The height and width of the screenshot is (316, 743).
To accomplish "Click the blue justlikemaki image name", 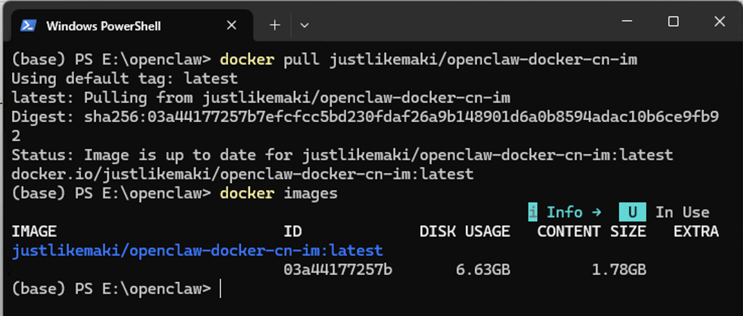I will (197, 251).
